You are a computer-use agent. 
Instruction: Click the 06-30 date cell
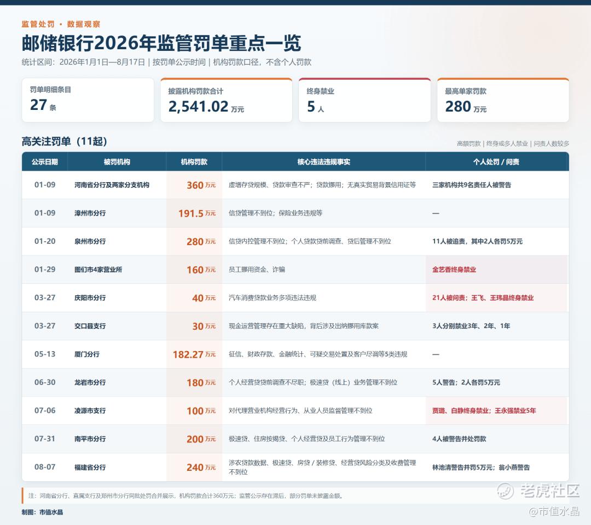pos(45,382)
